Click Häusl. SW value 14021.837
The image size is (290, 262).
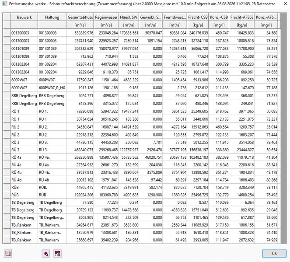[129, 64]
